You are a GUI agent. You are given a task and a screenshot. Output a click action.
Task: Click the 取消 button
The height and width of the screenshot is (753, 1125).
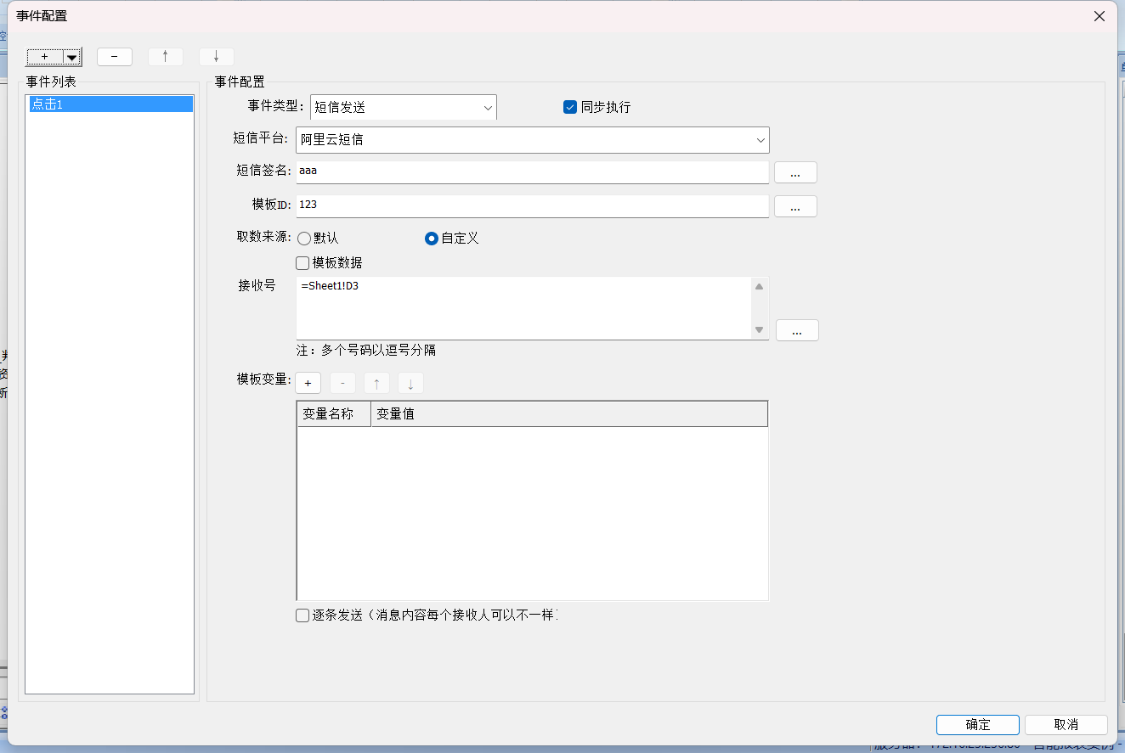(x=1066, y=724)
